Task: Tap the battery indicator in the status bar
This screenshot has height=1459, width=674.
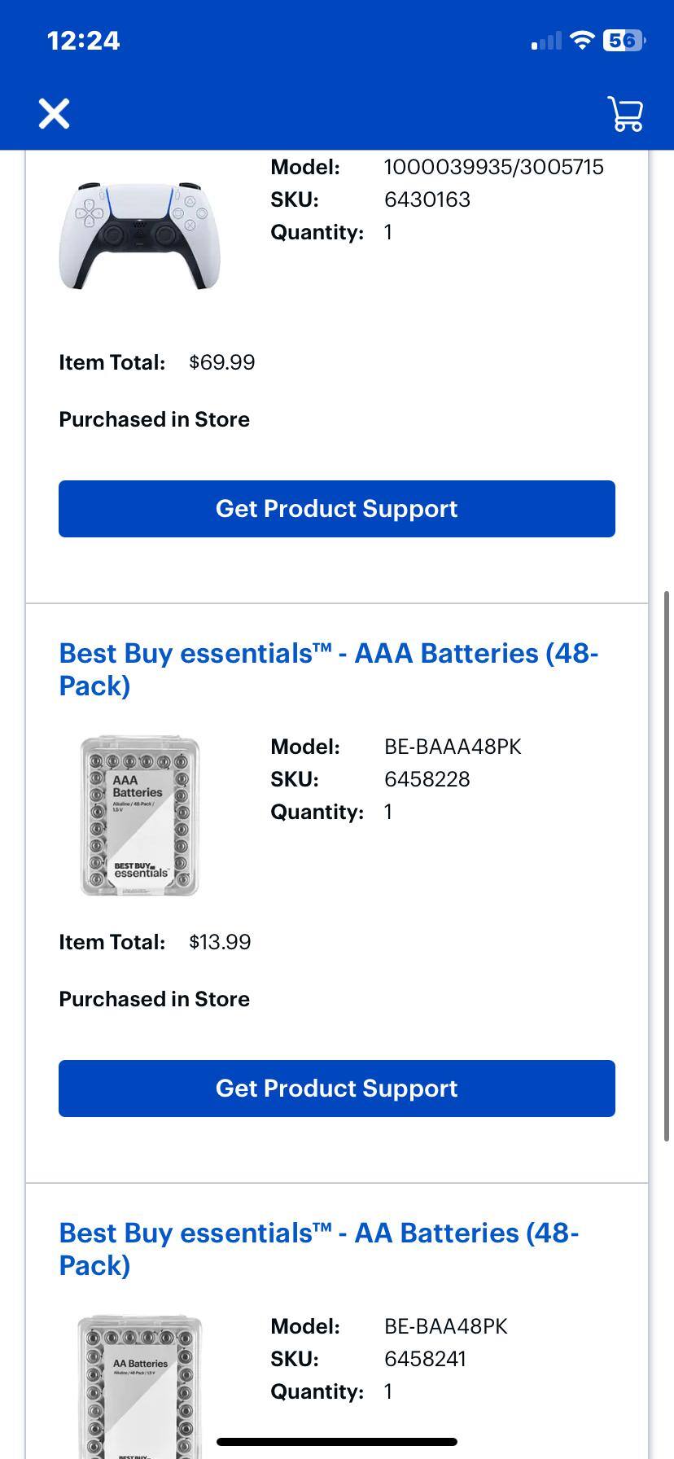Action: coord(624,40)
